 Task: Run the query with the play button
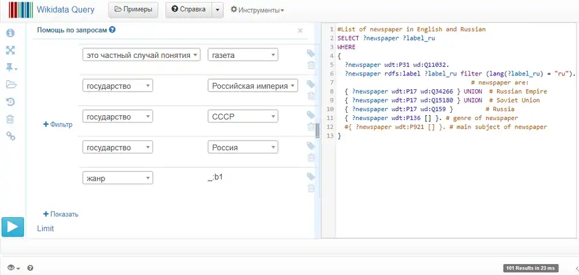pos(12,227)
